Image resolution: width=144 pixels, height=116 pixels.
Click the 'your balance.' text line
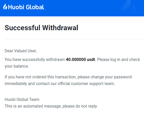click(x=17, y=66)
